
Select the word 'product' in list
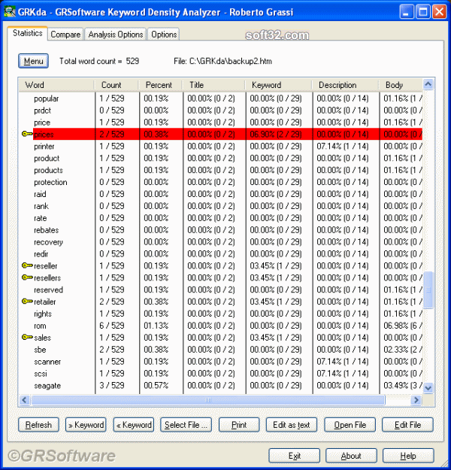[47, 158]
